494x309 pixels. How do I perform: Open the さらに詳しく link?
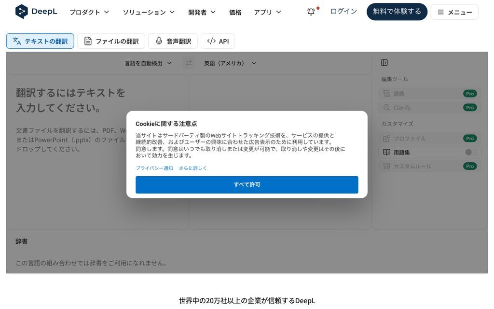(193, 168)
